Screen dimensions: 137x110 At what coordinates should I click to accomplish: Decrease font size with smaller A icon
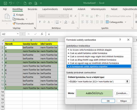76,16
